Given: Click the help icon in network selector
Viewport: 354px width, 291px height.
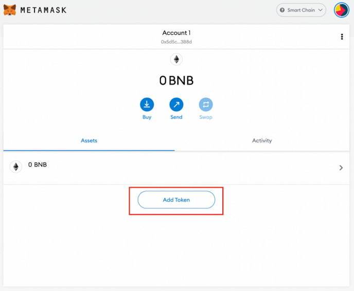Looking at the screenshot, I should tap(282, 10).
